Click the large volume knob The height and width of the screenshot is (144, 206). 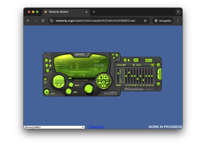(89, 89)
